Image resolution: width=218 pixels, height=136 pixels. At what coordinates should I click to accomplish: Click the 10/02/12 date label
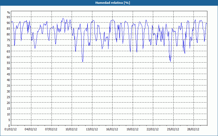71,129
